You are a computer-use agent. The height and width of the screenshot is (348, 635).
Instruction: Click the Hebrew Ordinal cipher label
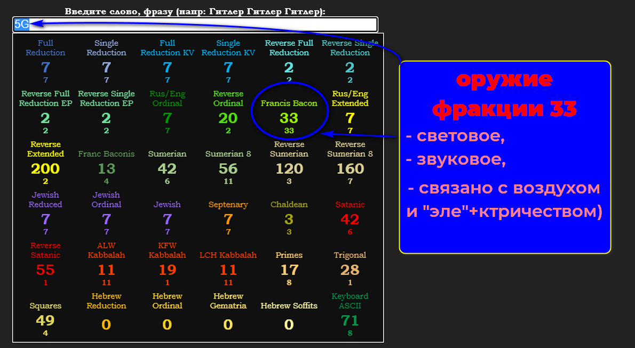pyautogui.click(x=167, y=301)
